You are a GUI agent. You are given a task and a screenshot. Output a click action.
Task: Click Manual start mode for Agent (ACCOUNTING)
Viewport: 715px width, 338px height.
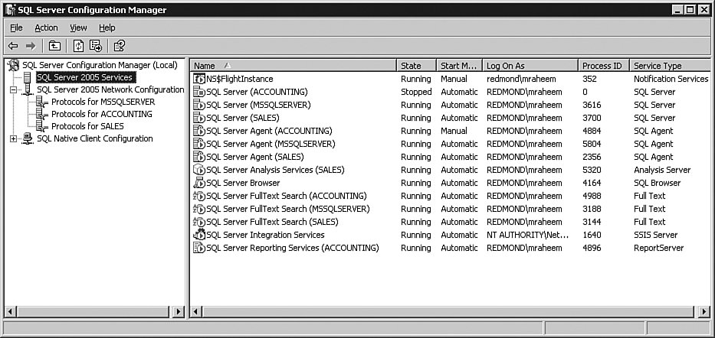(x=454, y=131)
